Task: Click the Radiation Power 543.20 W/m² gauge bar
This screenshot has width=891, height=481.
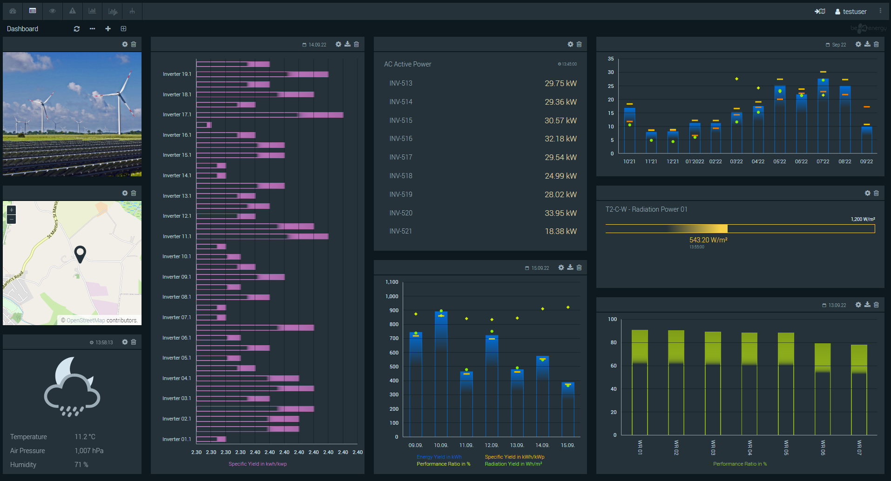Action: [740, 228]
